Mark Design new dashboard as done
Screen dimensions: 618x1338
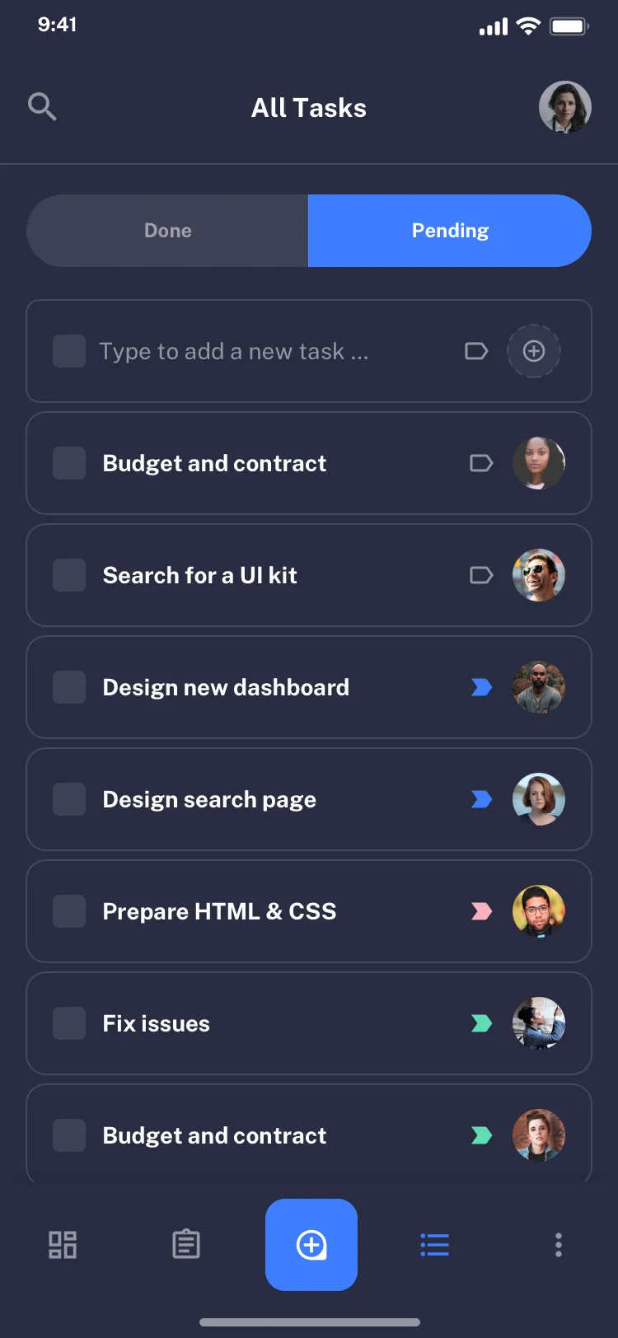[69, 687]
